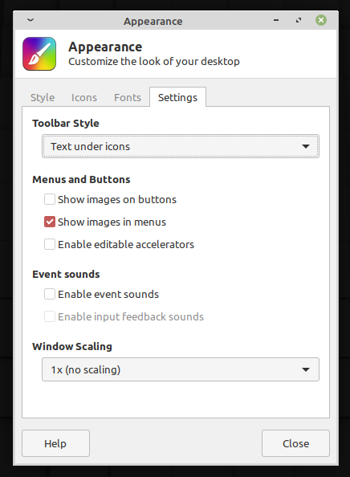Open the Text under icons dropdown

click(181, 146)
